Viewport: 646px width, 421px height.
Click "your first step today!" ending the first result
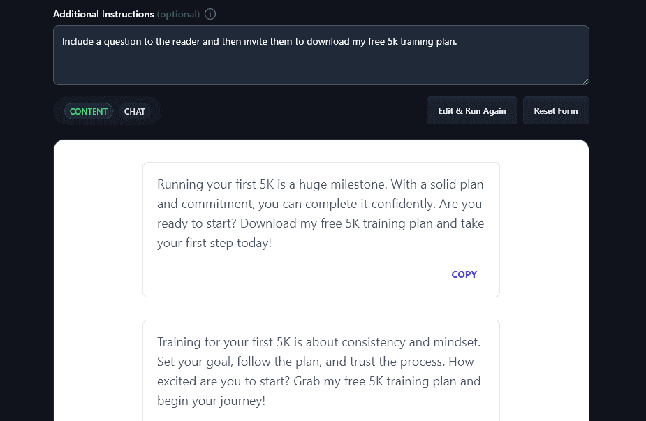click(x=214, y=243)
